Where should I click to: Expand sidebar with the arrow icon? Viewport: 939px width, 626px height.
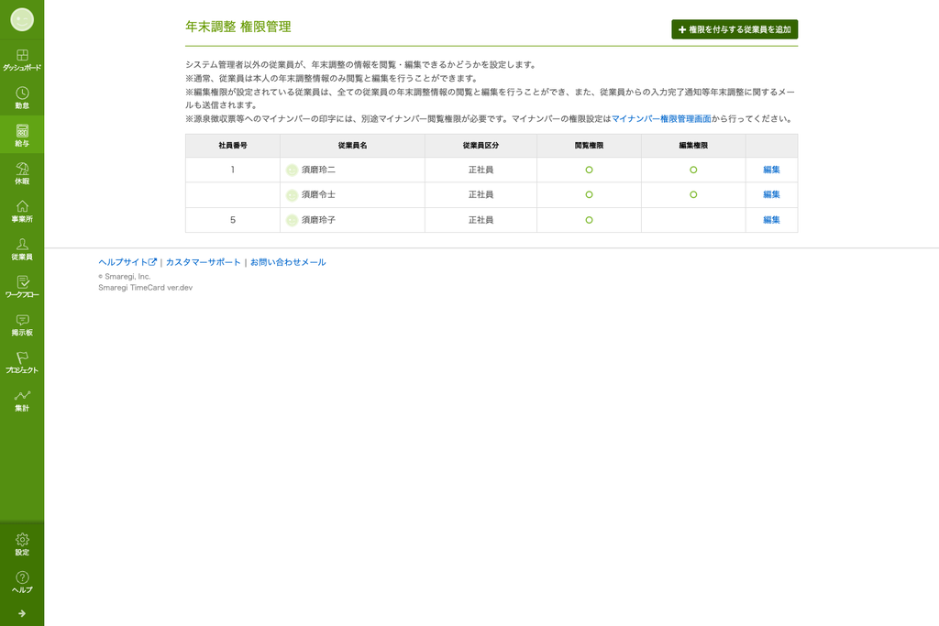coord(22,613)
